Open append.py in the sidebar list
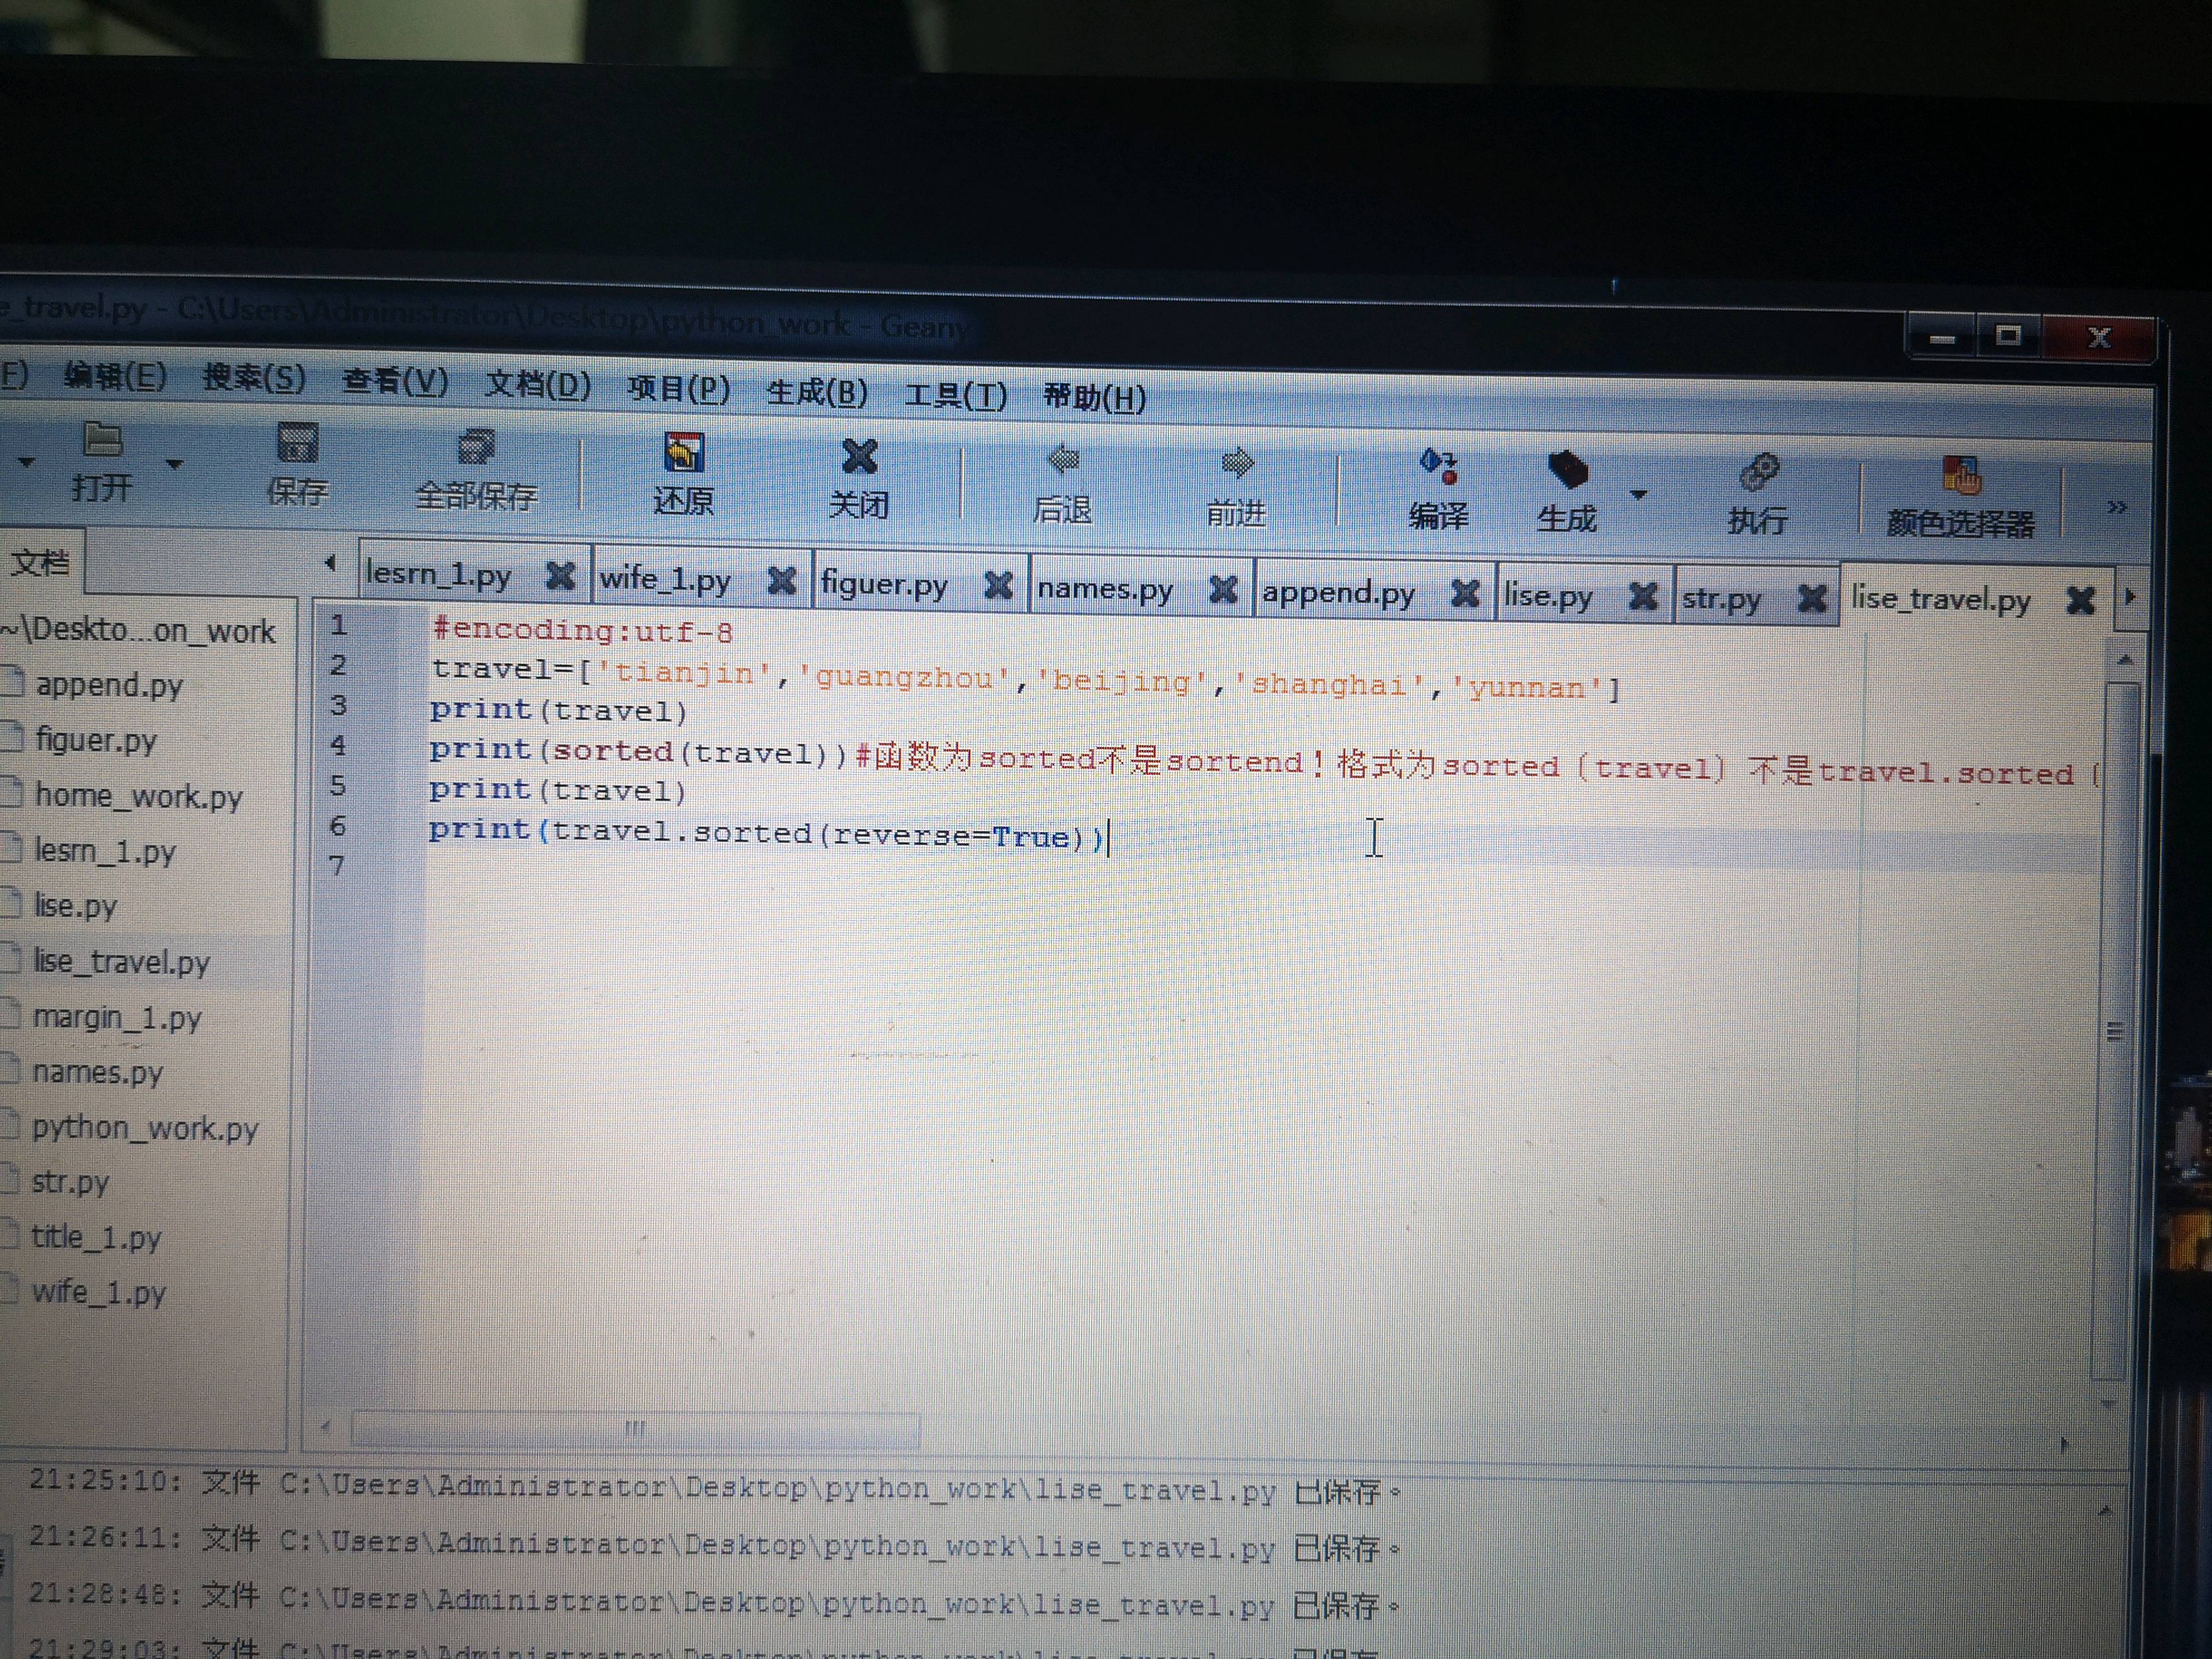This screenshot has height=1659, width=2212. point(109,686)
